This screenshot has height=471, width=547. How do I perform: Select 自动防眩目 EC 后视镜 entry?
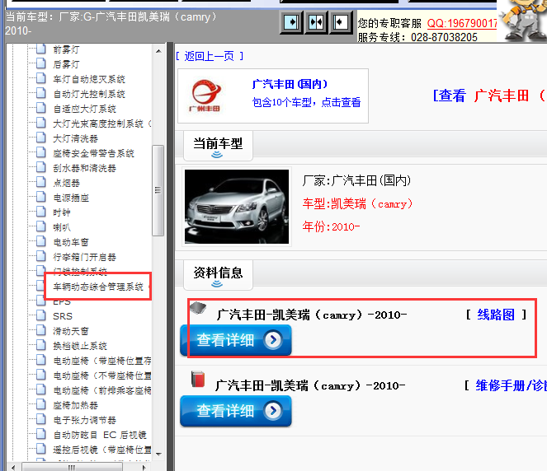coord(100,435)
